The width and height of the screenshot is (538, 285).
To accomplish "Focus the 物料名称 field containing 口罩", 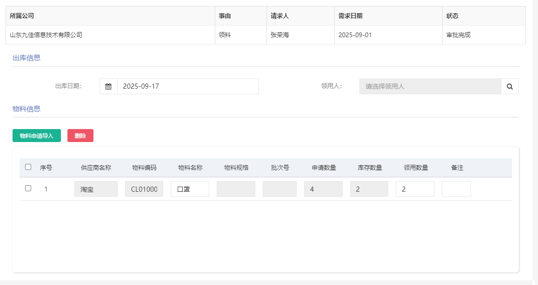I will tap(190, 189).
